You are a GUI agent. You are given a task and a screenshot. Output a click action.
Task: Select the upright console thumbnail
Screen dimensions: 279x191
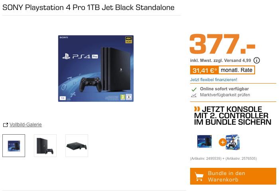pyautogui.click(x=45, y=146)
